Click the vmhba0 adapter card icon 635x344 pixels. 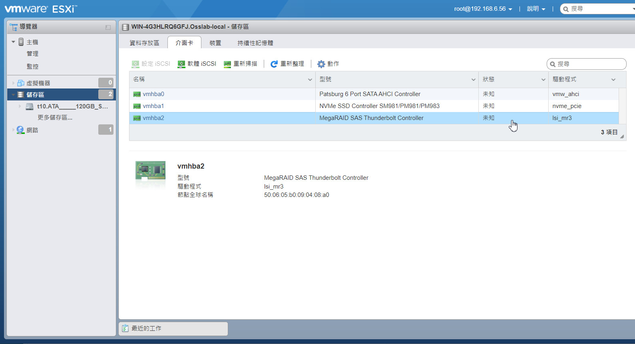point(137,94)
